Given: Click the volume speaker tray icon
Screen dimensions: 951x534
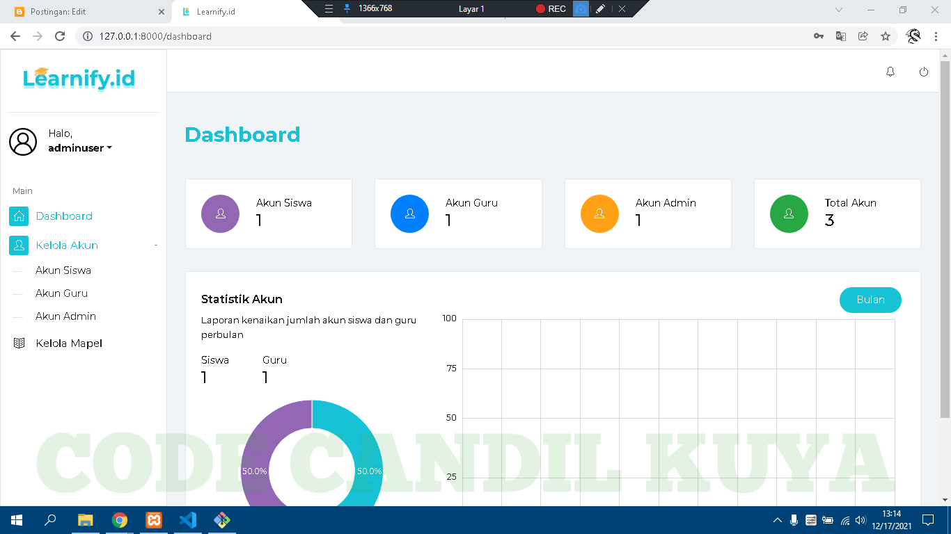Looking at the screenshot, I should click(860, 520).
